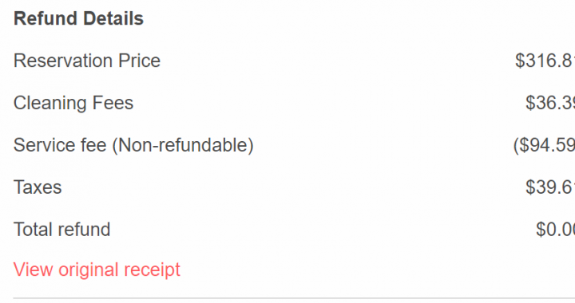
Task: Select the Reservation Price label
Action: (87, 61)
